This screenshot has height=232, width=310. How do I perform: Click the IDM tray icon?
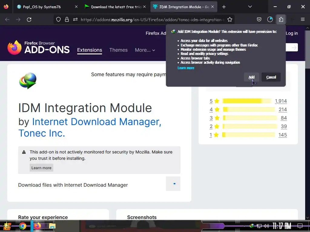click(x=252, y=226)
